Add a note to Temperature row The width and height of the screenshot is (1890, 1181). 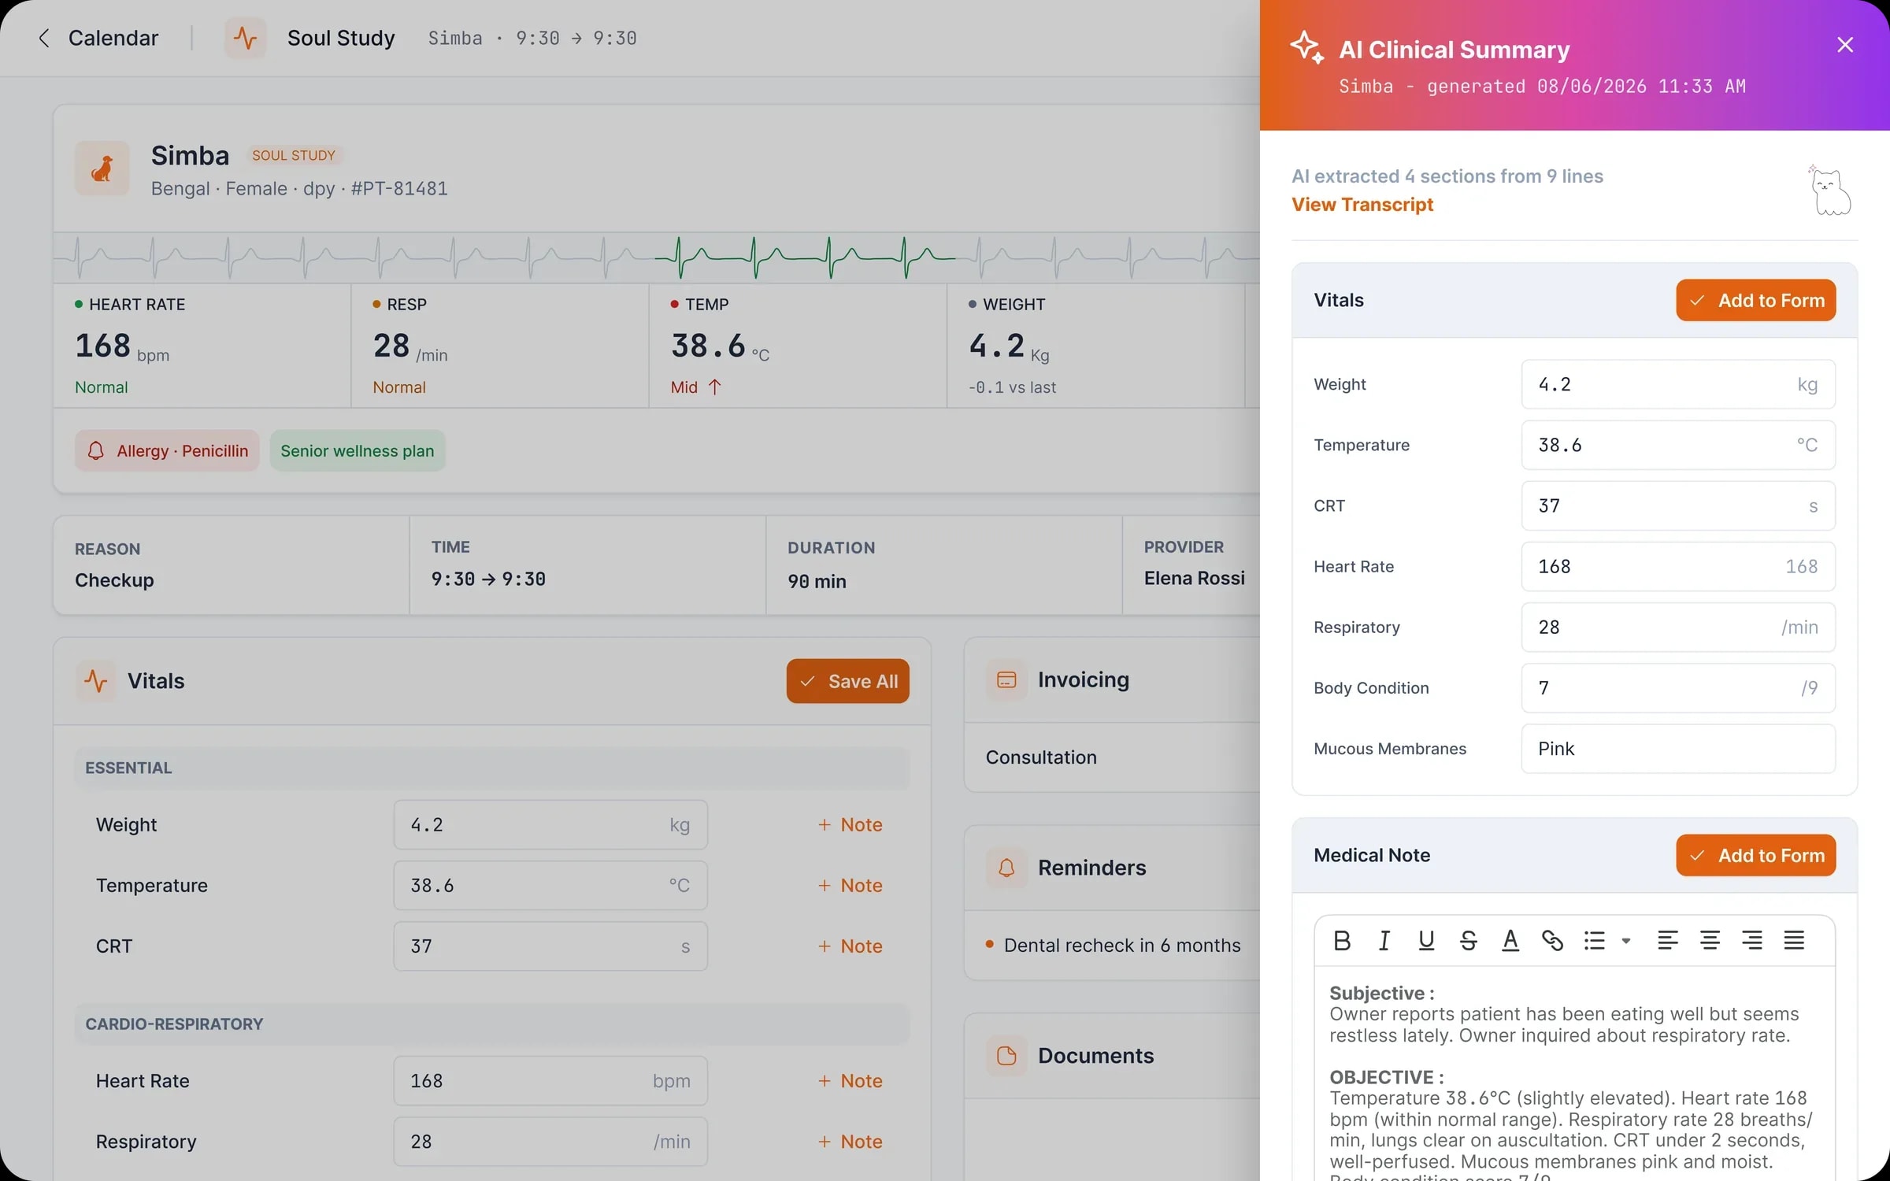pos(850,886)
